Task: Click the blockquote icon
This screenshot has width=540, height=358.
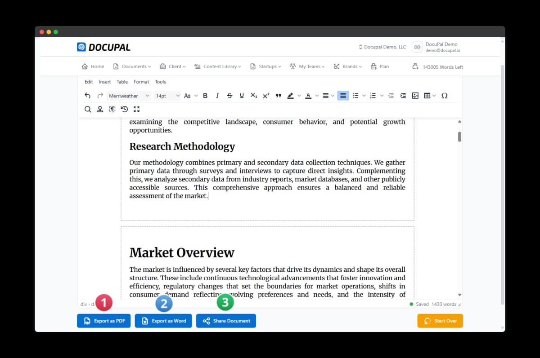Action: point(278,96)
